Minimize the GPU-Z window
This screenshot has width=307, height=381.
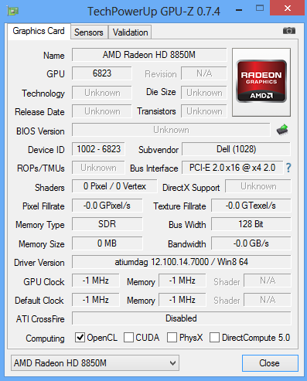coord(239,10)
